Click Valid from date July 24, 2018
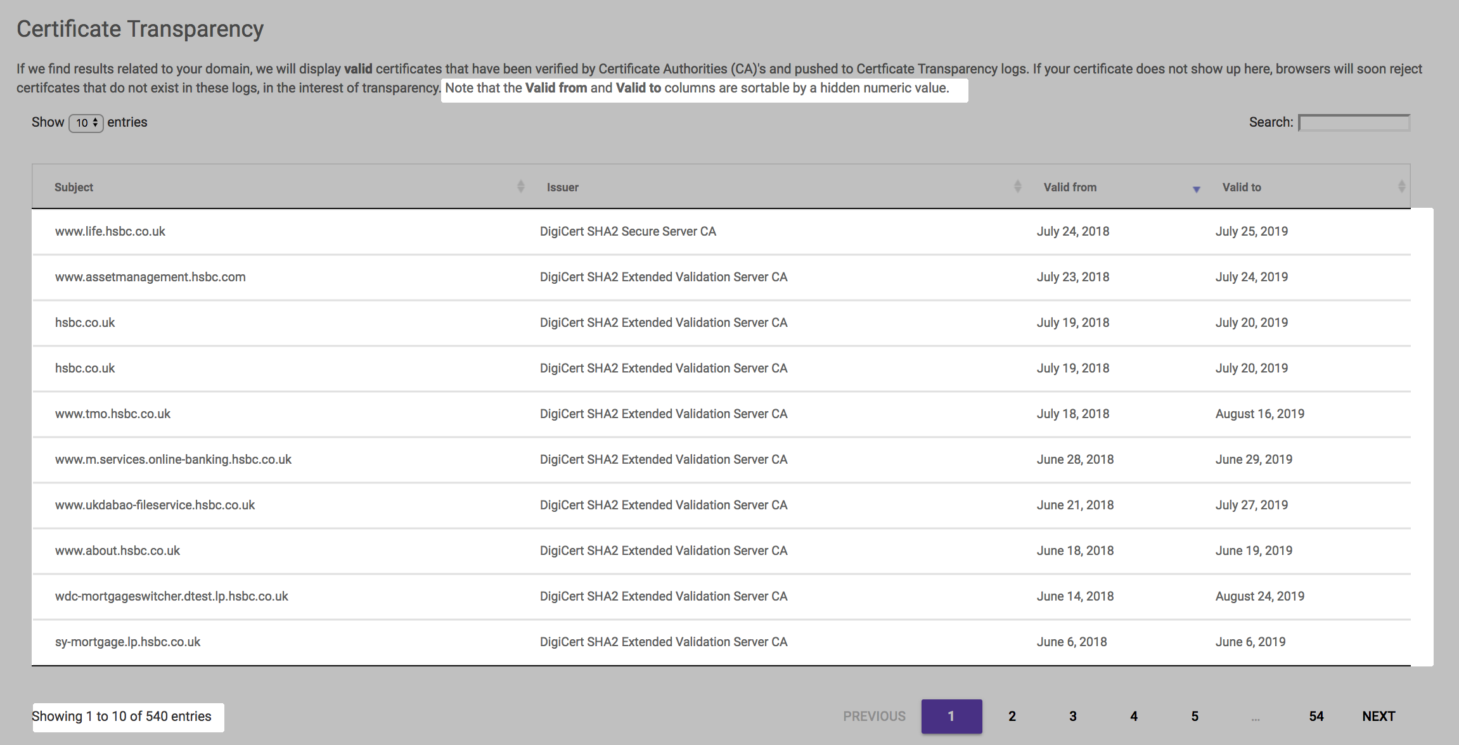This screenshot has width=1459, height=745. click(1073, 232)
